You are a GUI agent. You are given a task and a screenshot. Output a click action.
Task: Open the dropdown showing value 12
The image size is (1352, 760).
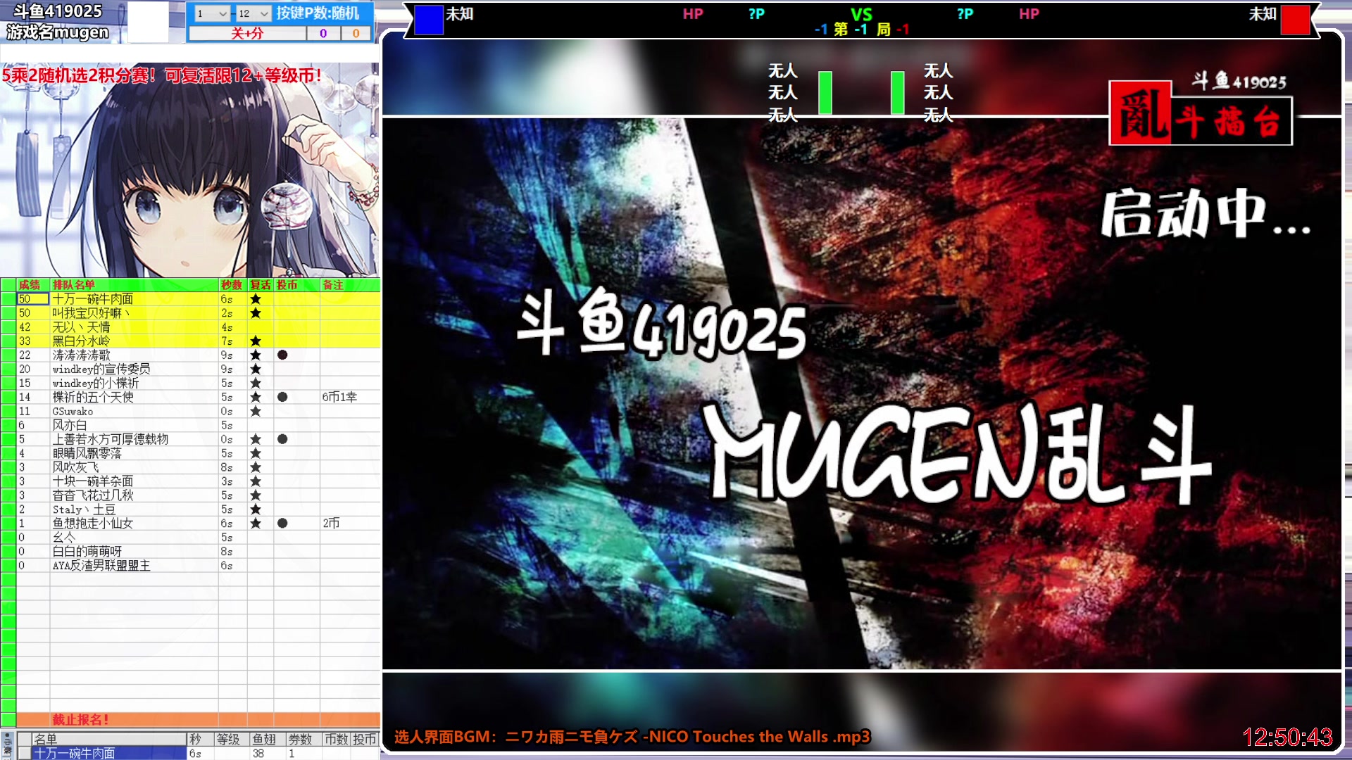(254, 13)
